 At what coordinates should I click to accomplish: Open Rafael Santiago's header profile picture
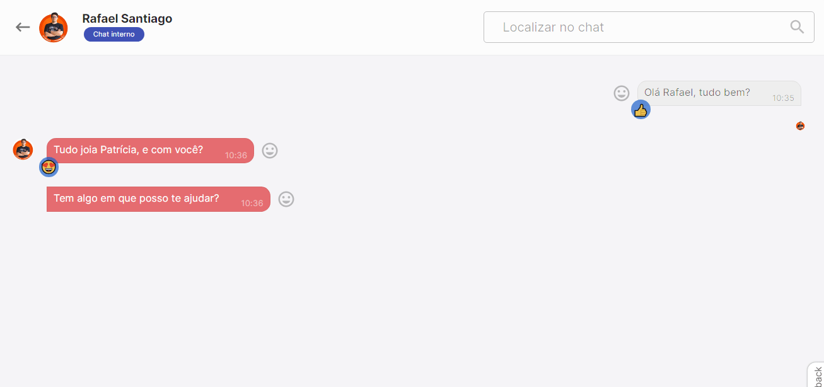pos(54,28)
